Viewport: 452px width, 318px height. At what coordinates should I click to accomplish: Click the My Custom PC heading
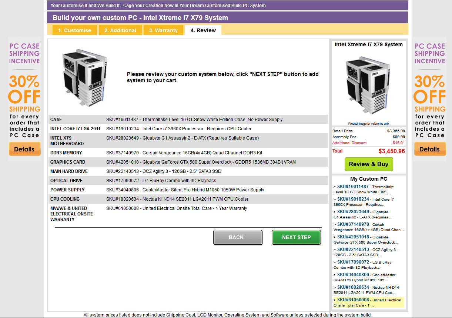coord(369,179)
